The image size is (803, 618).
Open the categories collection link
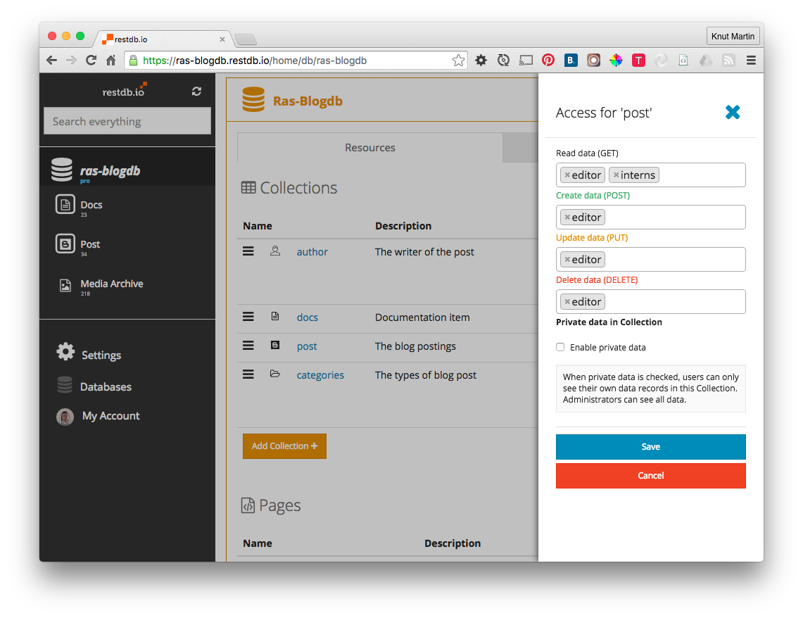pyautogui.click(x=321, y=375)
